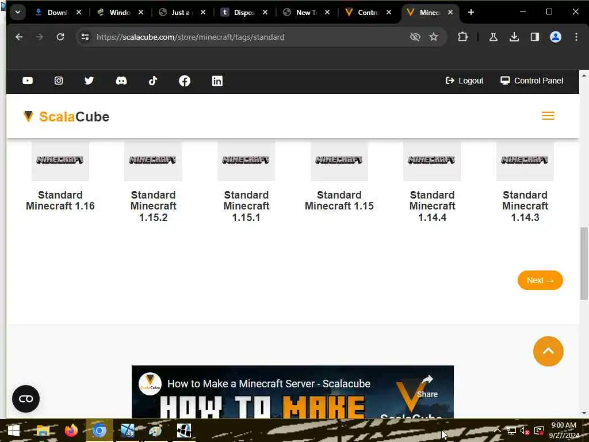Image resolution: width=589 pixels, height=442 pixels.
Task: Toggle the browser side panel
Action: tap(535, 37)
